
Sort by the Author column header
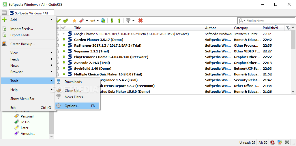(218, 28)
